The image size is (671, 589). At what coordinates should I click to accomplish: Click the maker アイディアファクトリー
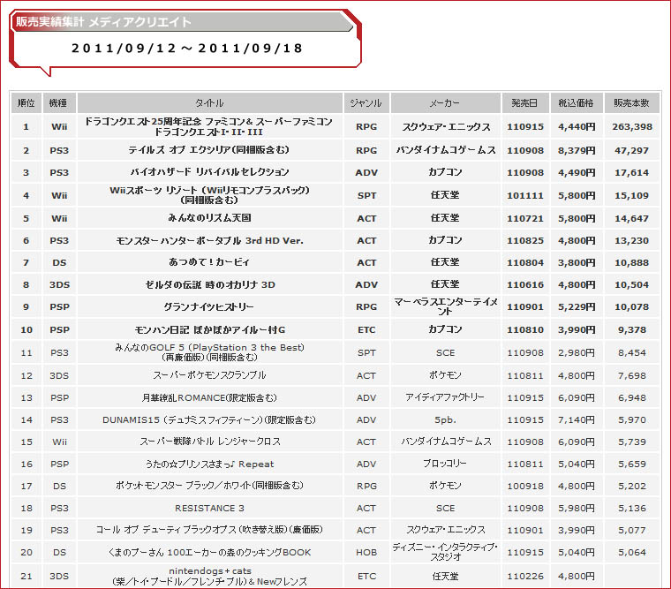click(x=445, y=397)
